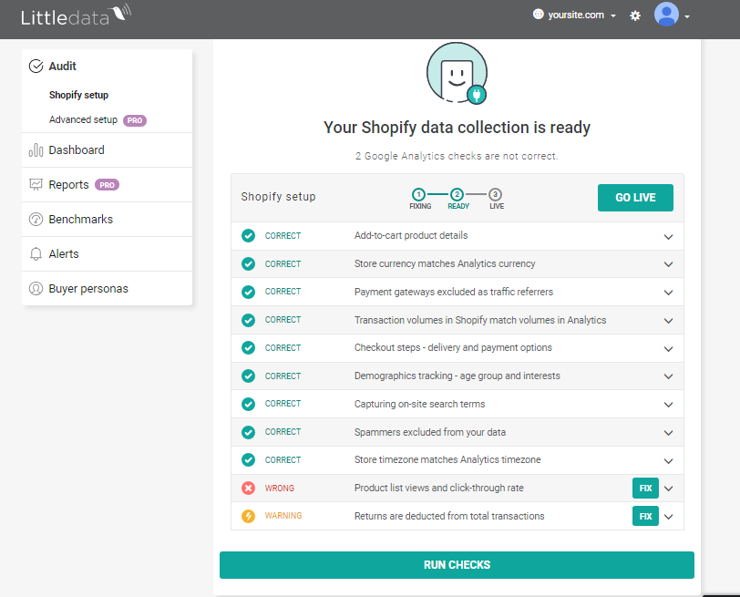
Task: Click the green check for Store currency row
Action: point(248,263)
